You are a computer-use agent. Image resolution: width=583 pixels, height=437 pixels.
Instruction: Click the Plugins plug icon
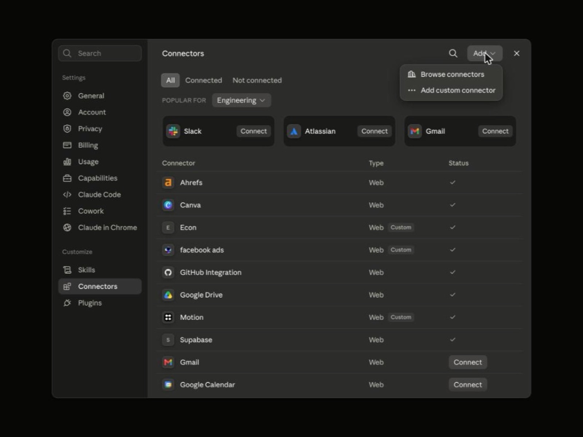(x=67, y=303)
